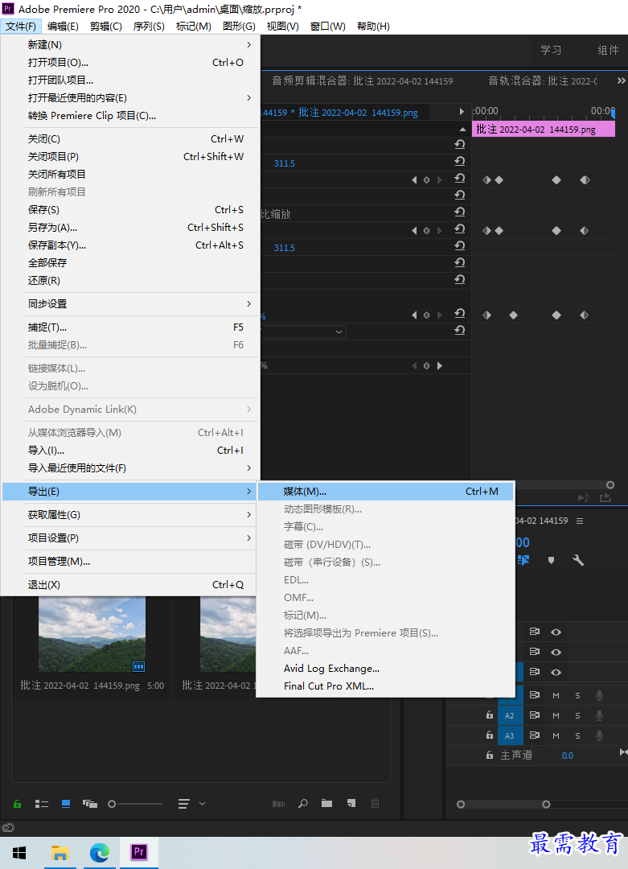Open the 序列(S) menu
Viewport: 628px width, 869px height.
[x=149, y=26]
